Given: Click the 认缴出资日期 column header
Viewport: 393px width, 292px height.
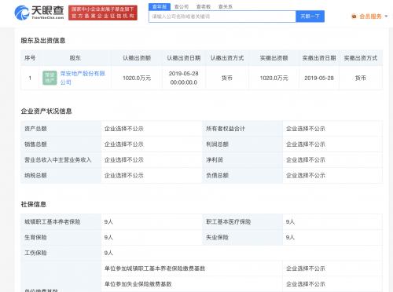Looking at the screenshot, I should [x=184, y=58].
